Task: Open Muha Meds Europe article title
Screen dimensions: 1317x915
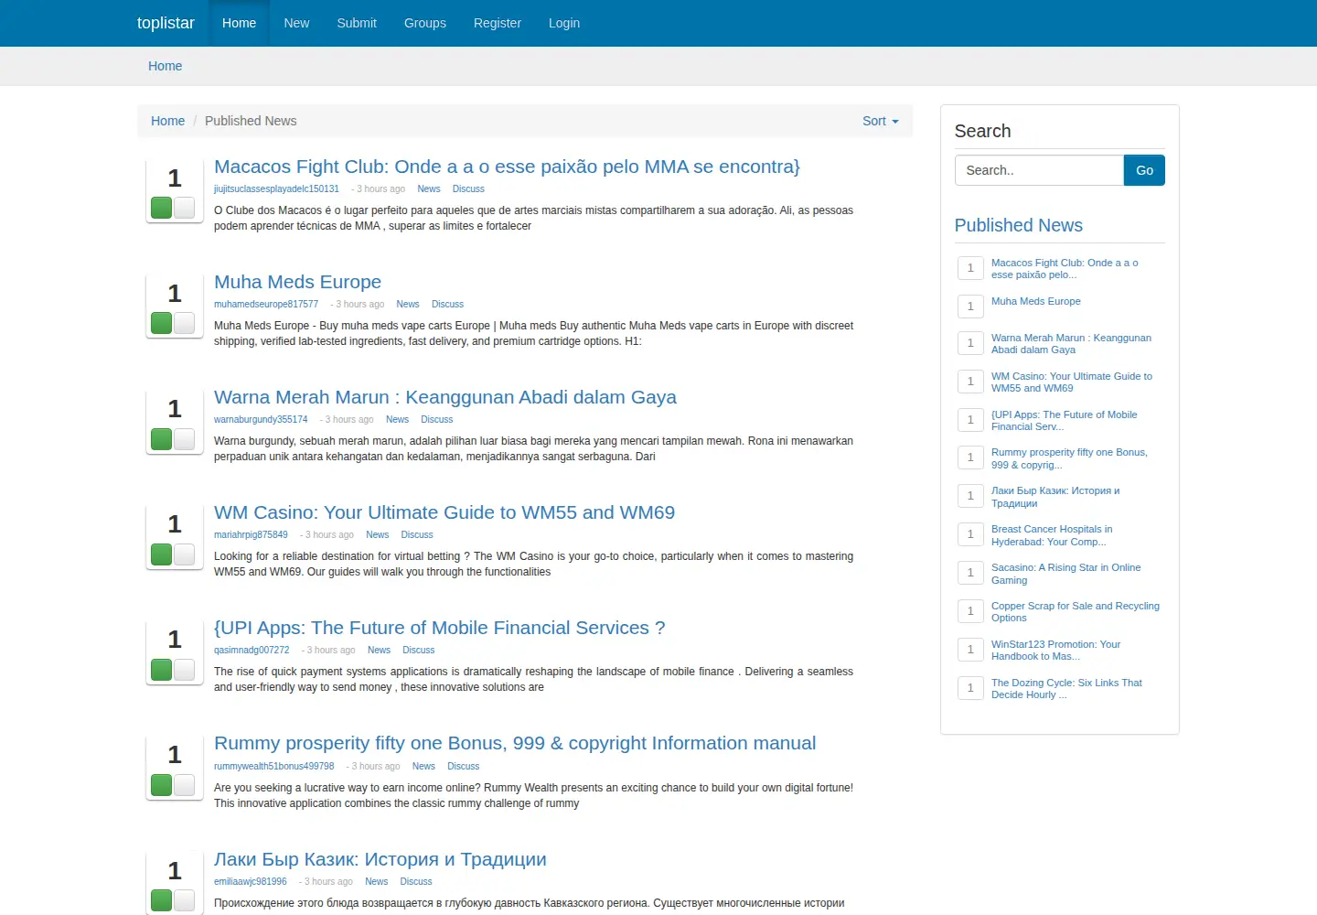Action: (x=297, y=282)
